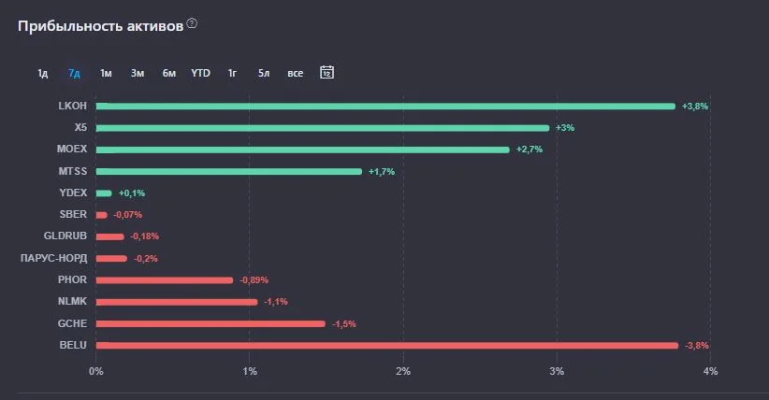Image resolution: width=769 pixels, height=400 pixels.
Task: Click the green LKOH bar
Action: (x=385, y=107)
